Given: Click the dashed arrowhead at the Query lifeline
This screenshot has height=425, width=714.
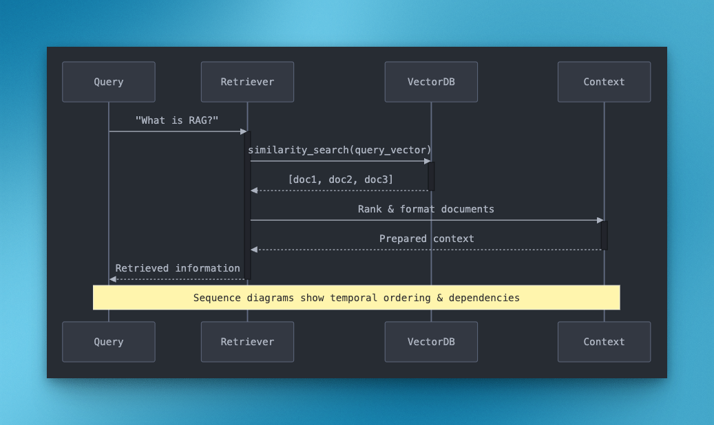Looking at the screenshot, I should tap(113, 279).
